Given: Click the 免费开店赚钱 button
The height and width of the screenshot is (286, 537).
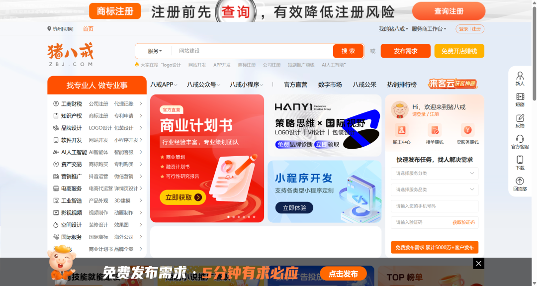Looking at the screenshot, I should [459, 51].
